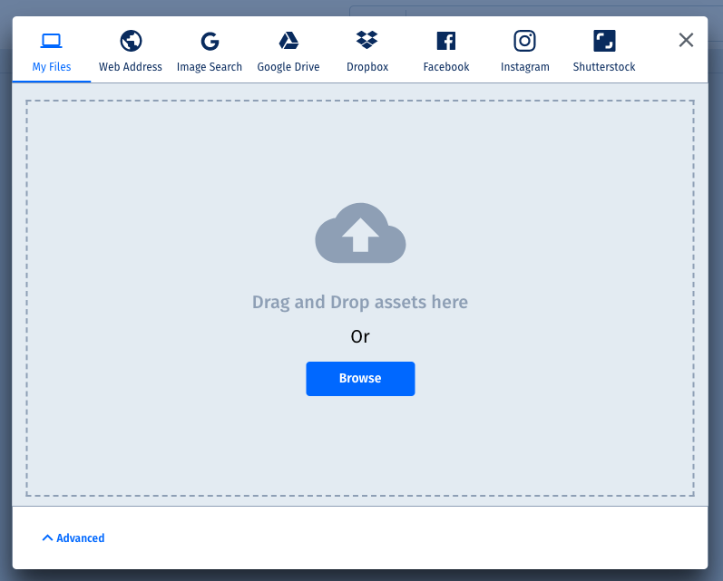Switch to the My Files tab label
Screen dimensions: 723x581
point(52,67)
